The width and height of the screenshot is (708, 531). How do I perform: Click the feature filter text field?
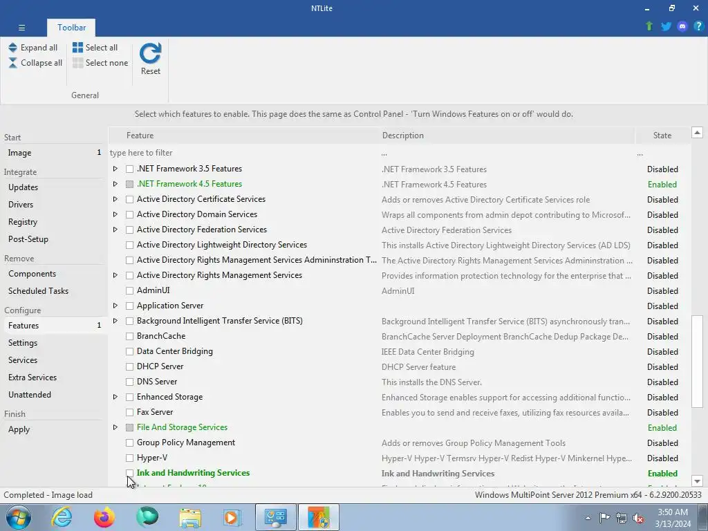coord(243,153)
